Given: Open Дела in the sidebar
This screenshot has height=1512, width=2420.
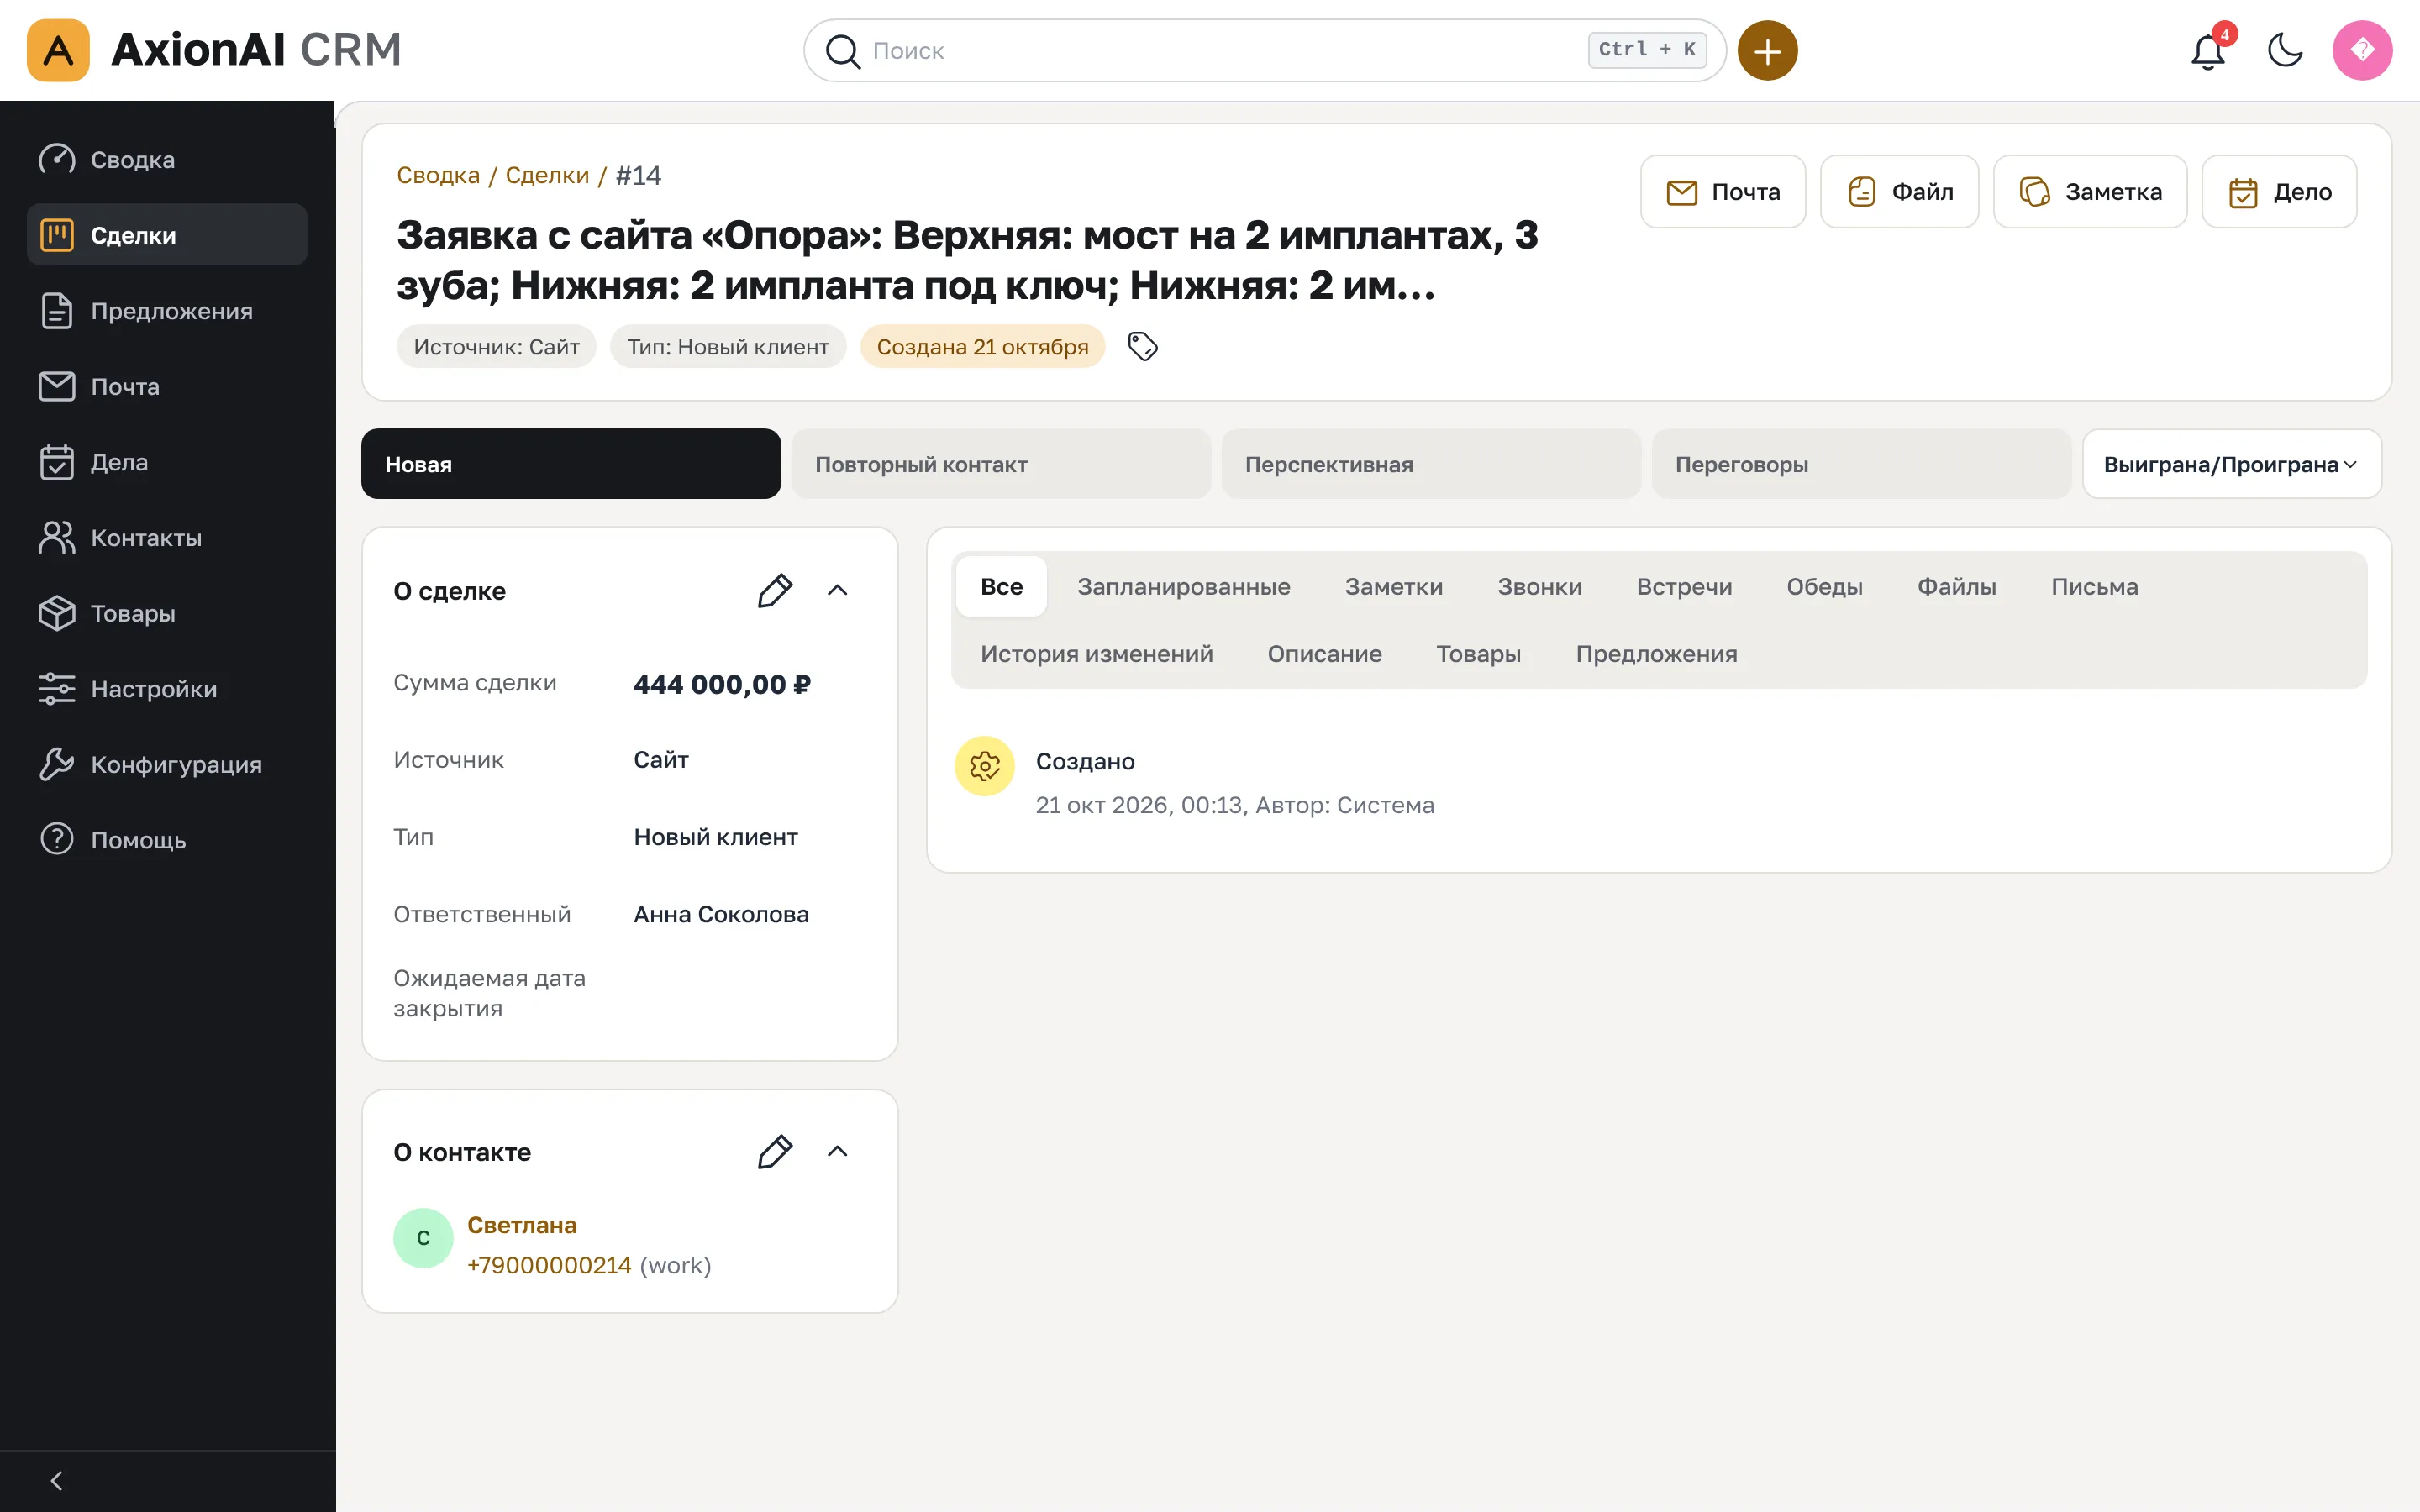Looking at the screenshot, I should coord(167,462).
